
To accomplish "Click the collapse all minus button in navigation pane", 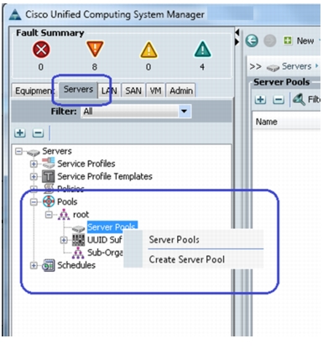I will (x=38, y=133).
